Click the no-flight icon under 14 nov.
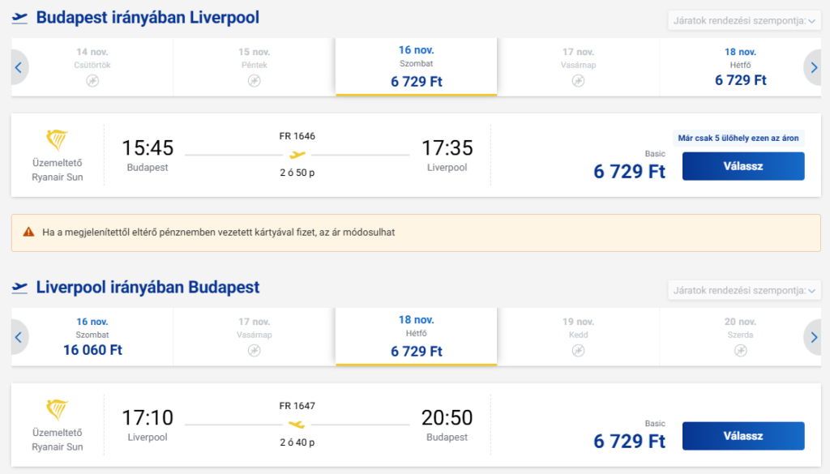830x474 pixels. [92, 81]
